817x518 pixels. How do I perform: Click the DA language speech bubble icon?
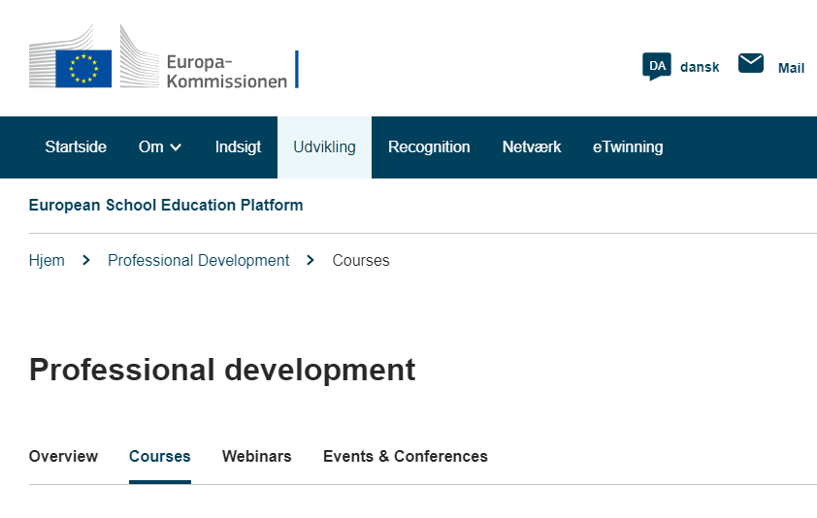click(657, 67)
